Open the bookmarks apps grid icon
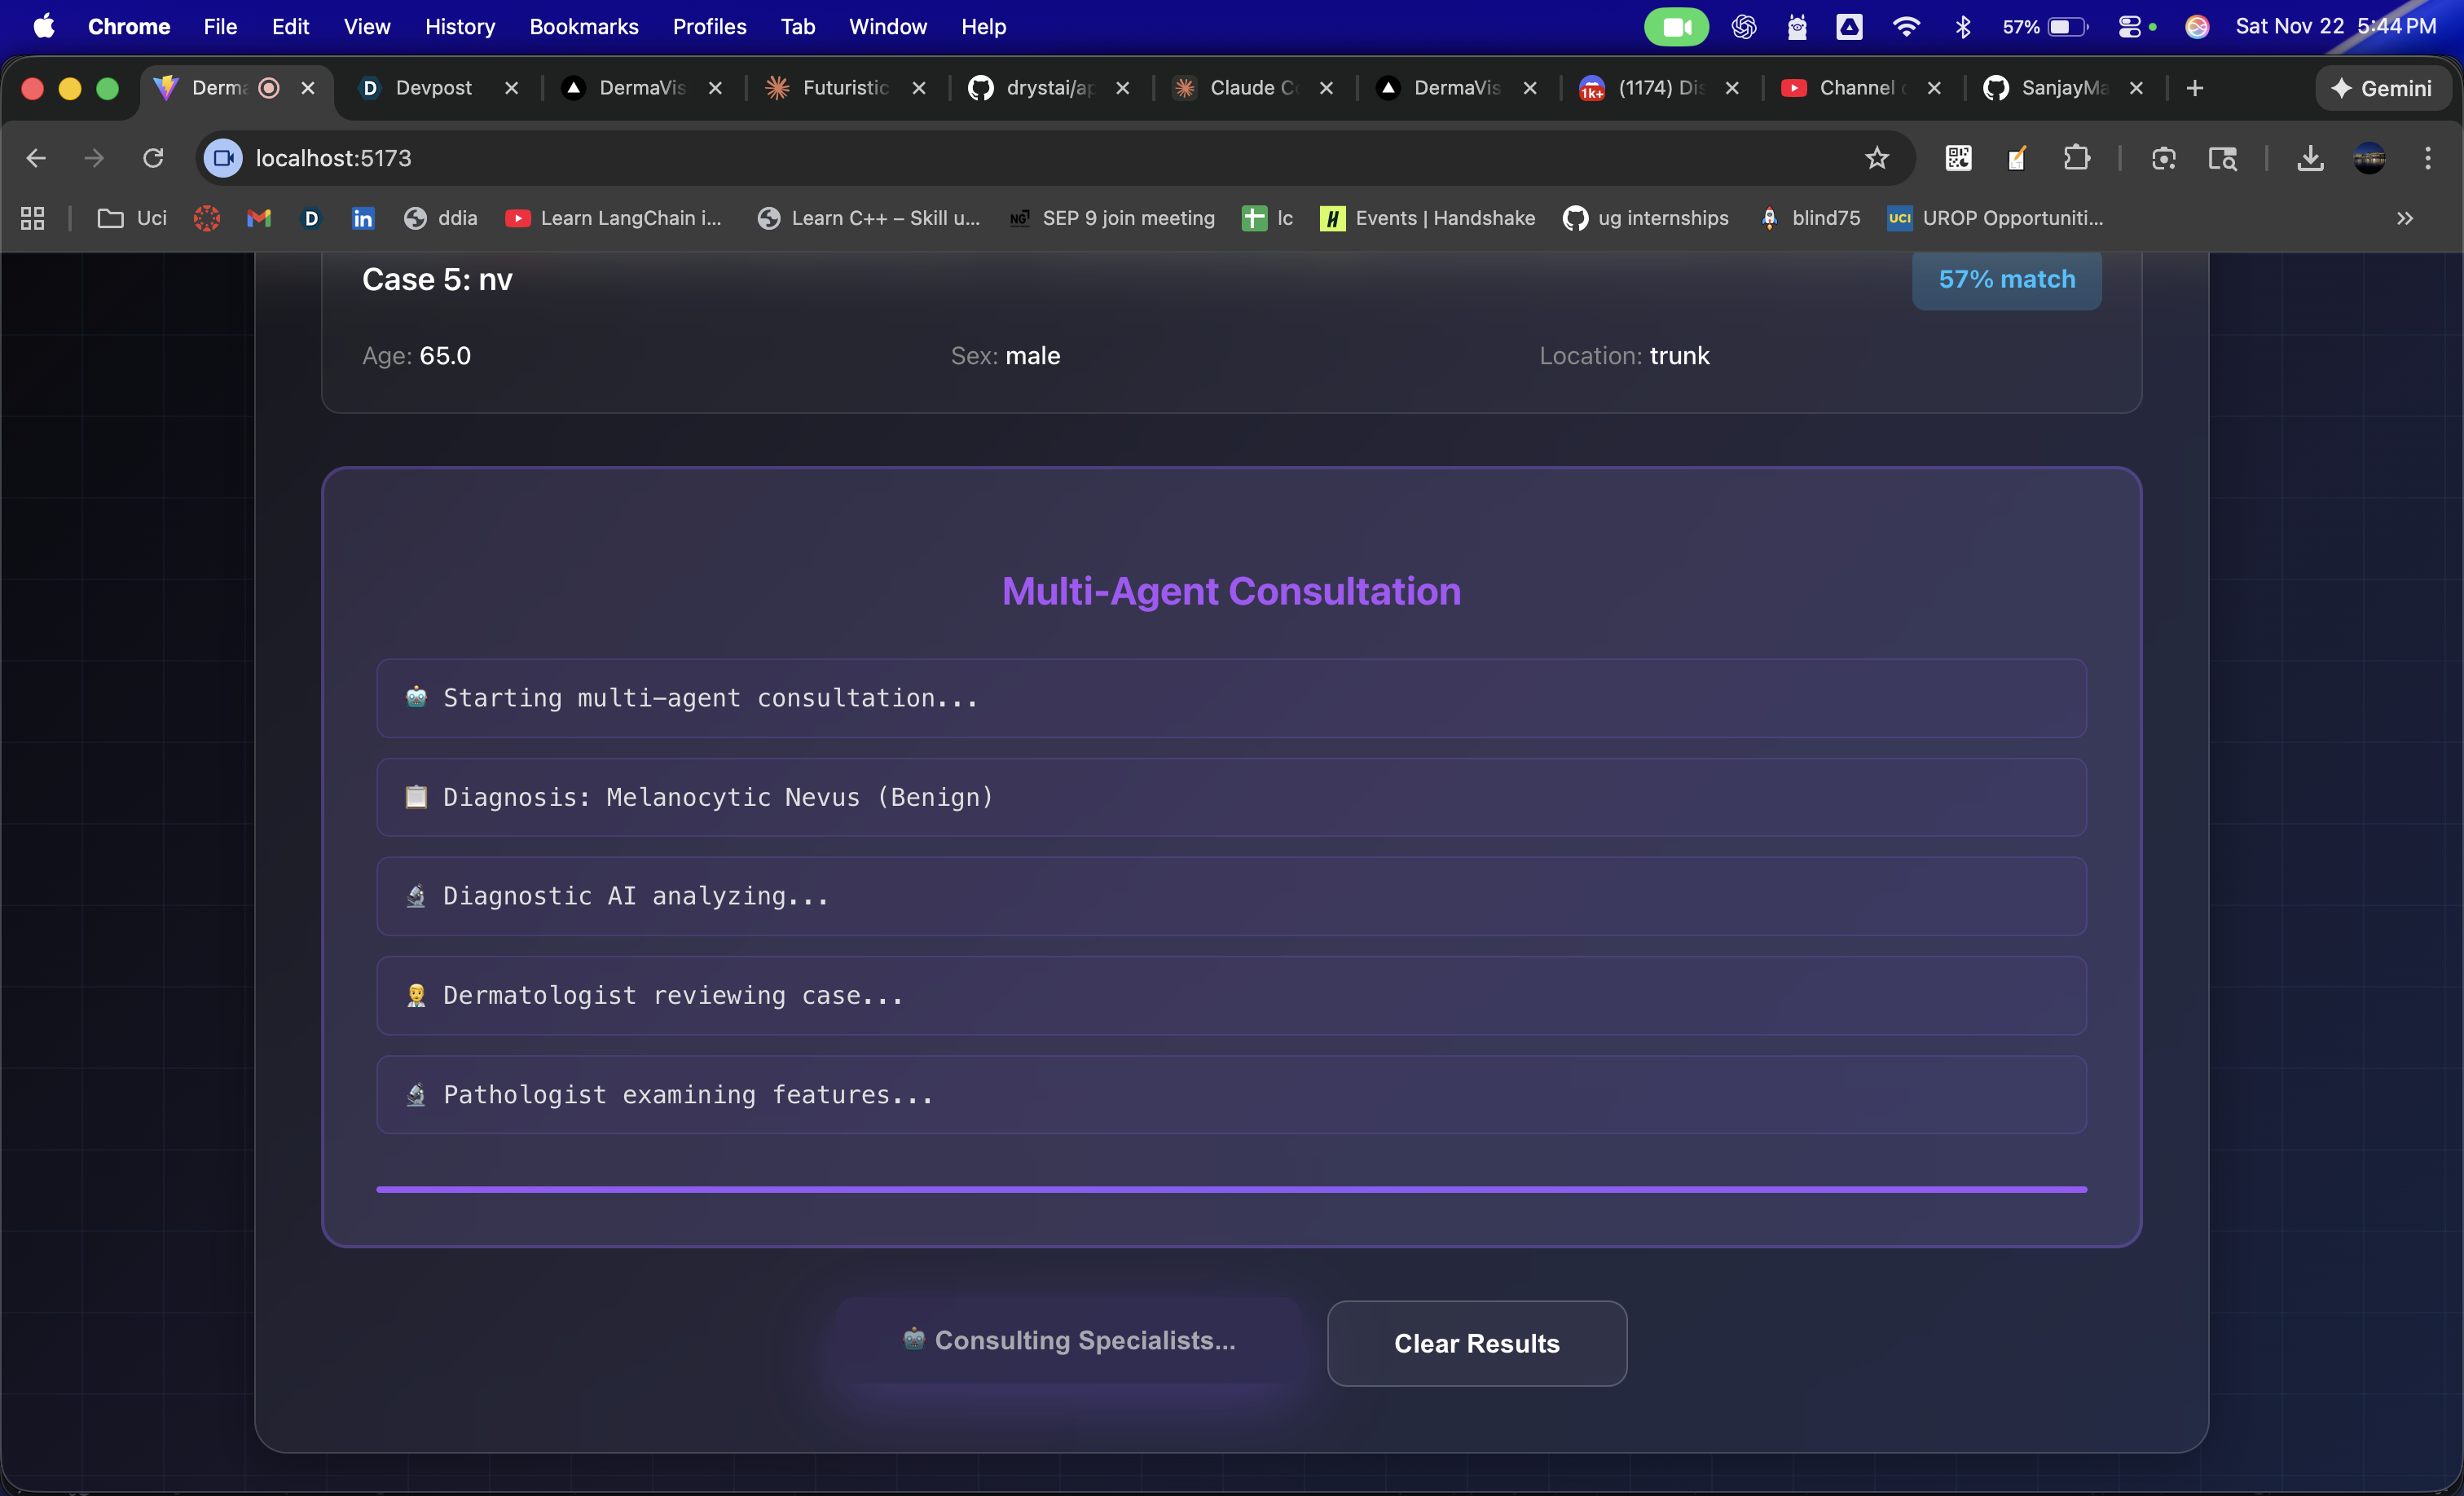Image resolution: width=2464 pixels, height=1496 pixels. (33, 218)
